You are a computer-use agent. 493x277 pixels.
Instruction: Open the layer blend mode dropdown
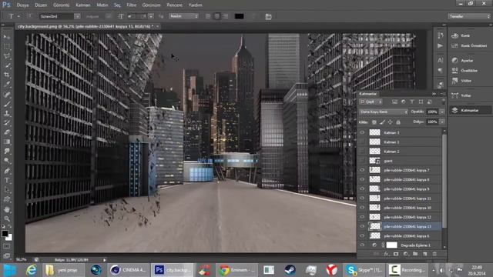click(384, 112)
